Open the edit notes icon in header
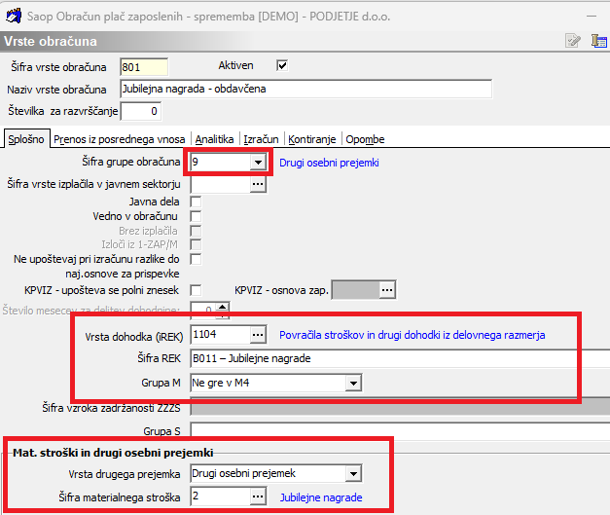This screenshot has height=515, width=610. (573, 41)
